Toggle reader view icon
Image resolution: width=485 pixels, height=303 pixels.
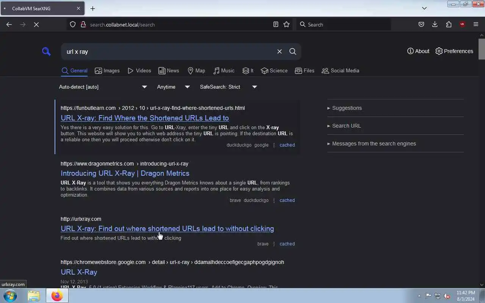click(276, 24)
